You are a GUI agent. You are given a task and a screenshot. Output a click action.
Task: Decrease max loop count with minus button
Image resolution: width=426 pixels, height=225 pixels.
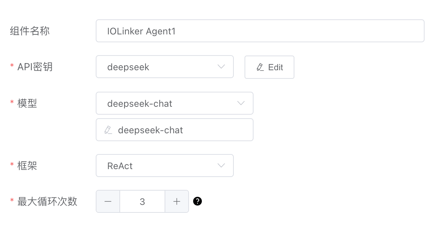pos(108,201)
